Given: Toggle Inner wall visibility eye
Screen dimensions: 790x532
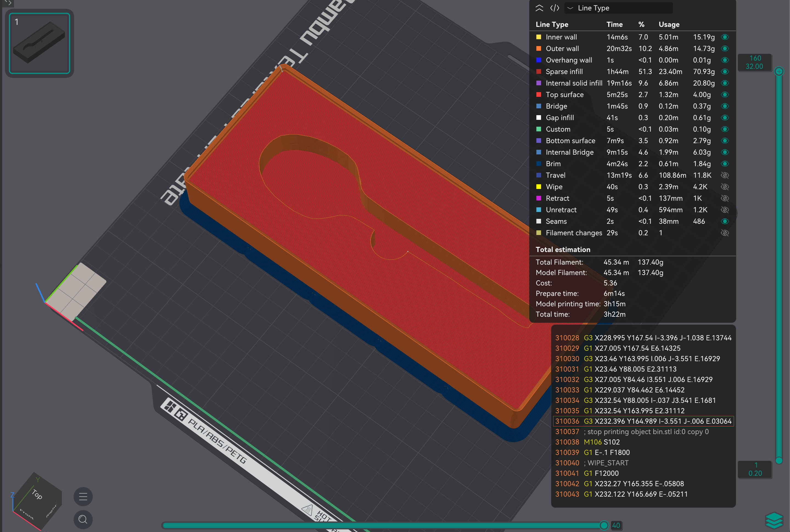Looking at the screenshot, I should [x=724, y=37].
